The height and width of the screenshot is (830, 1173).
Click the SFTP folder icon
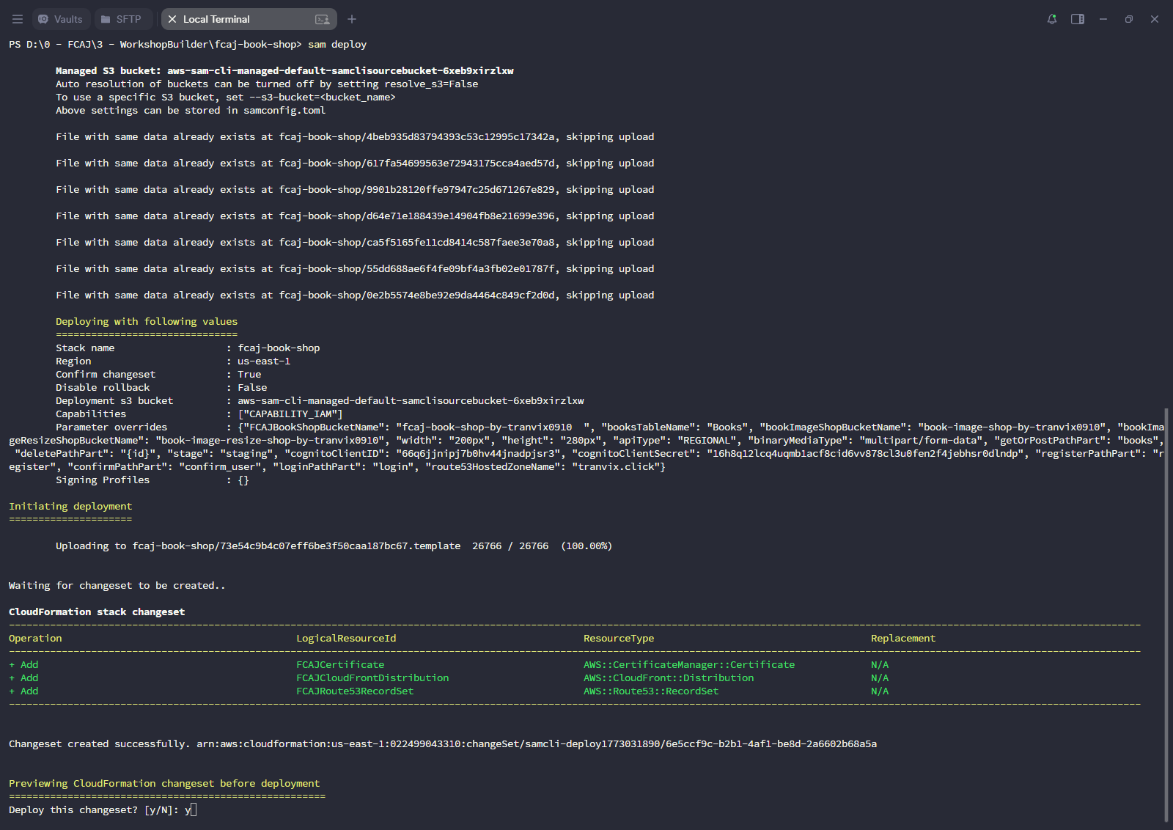click(106, 19)
